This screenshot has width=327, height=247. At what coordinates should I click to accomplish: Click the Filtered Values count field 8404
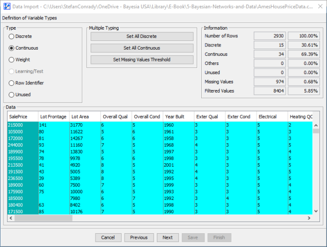[269, 91]
